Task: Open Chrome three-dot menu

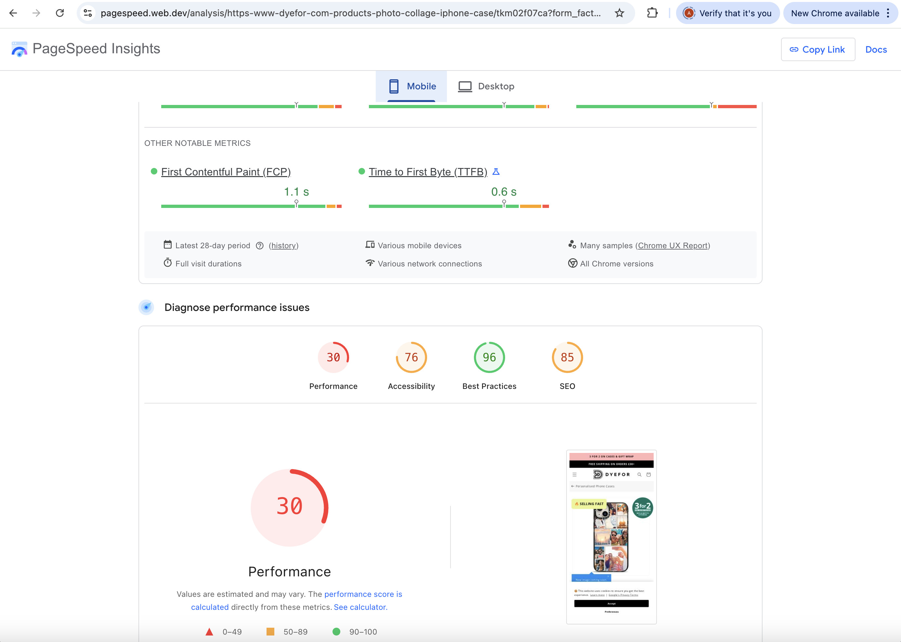Action: click(888, 13)
